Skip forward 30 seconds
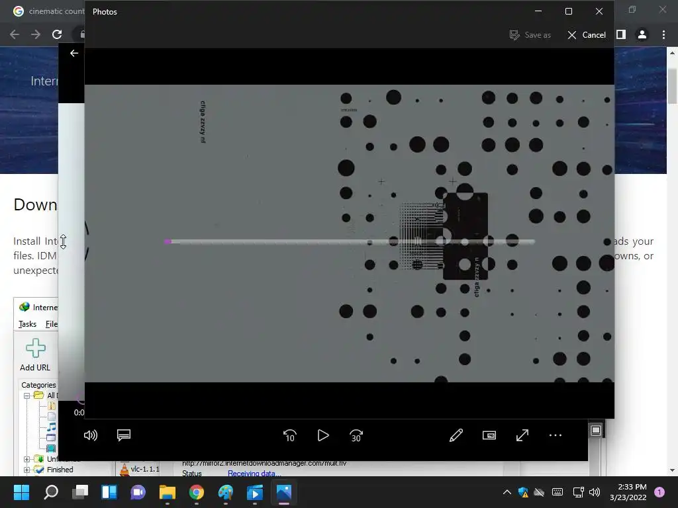Image resolution: width=678 pixels, height=508 pixels. [356, 435]
